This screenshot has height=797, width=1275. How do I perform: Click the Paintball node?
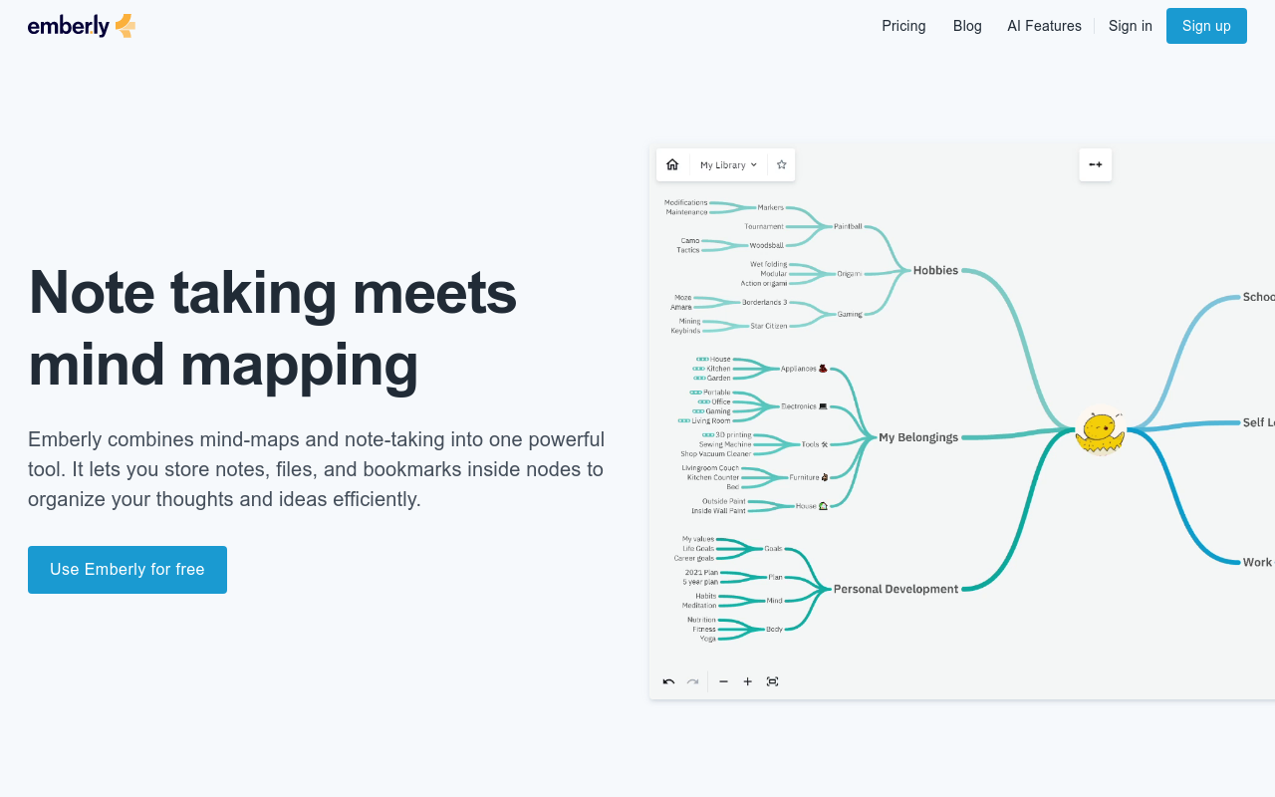coord(848,226)
